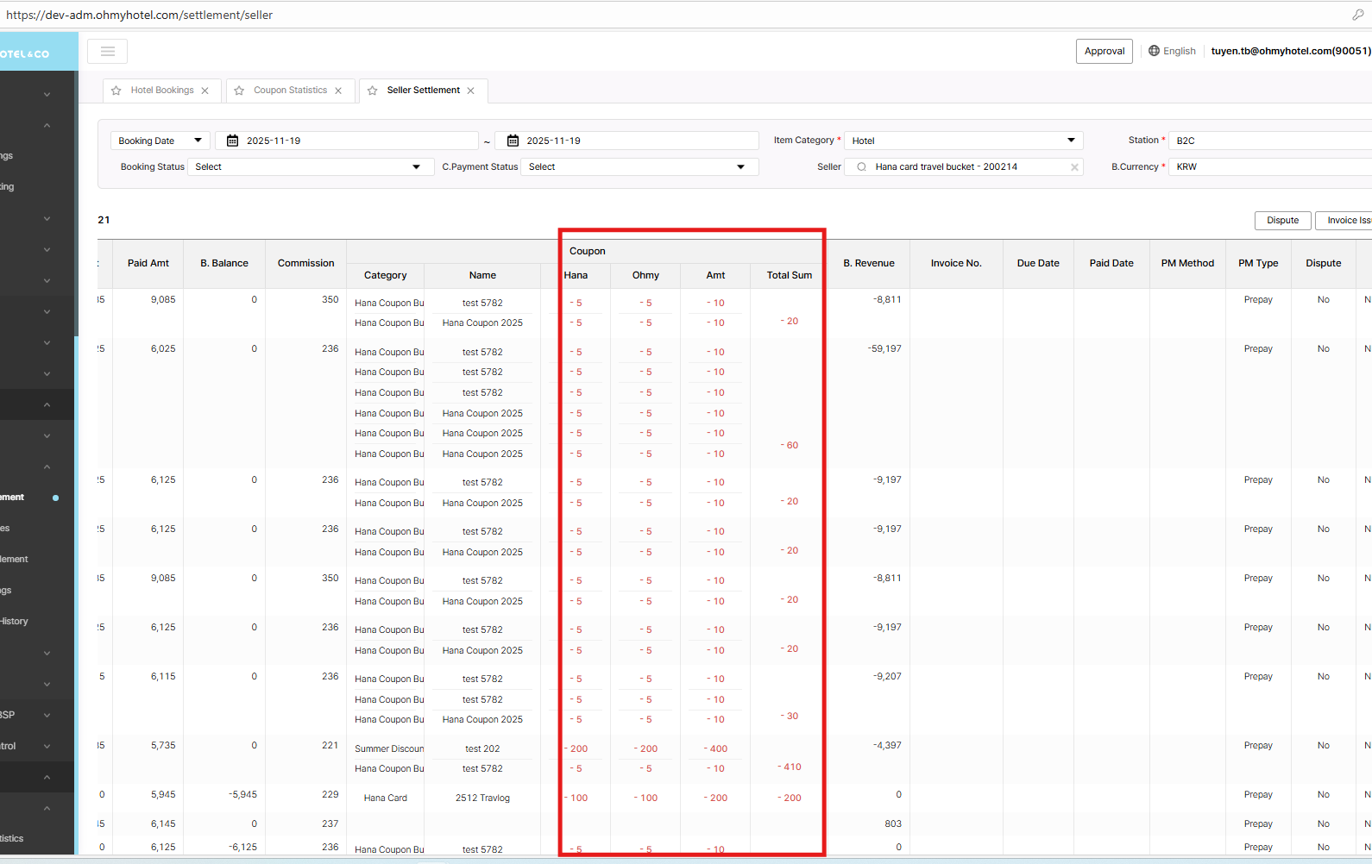Close the Coupon Statistics tab
This screenshot has height=864, width=1372.
(338, 91)
